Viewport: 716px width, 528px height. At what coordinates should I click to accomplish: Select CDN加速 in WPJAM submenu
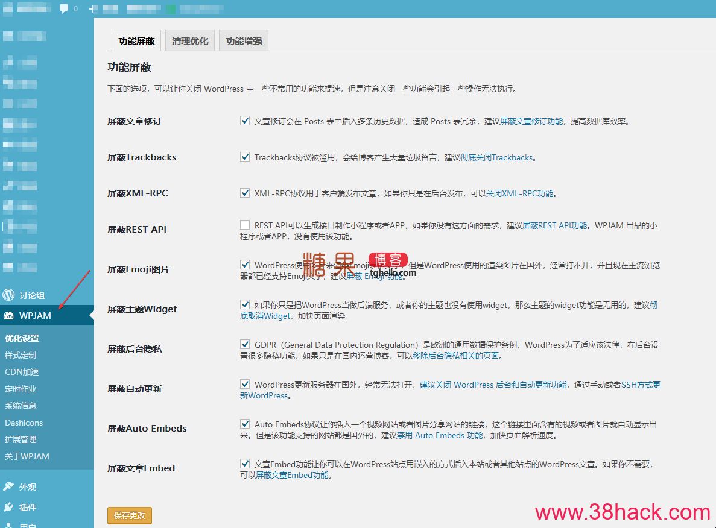point(22,372)
